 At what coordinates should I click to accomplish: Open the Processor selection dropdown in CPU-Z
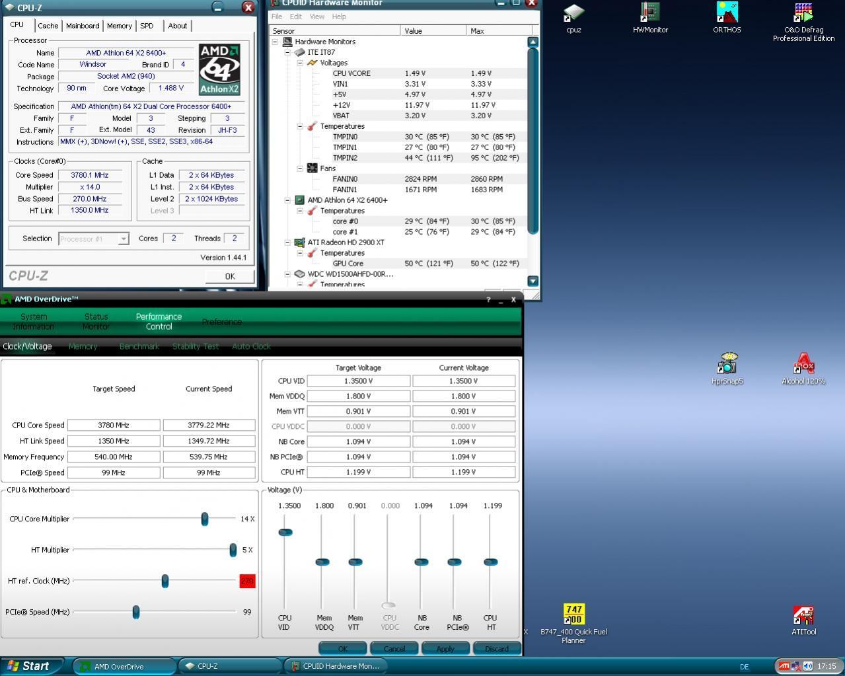tap(123, 239)
